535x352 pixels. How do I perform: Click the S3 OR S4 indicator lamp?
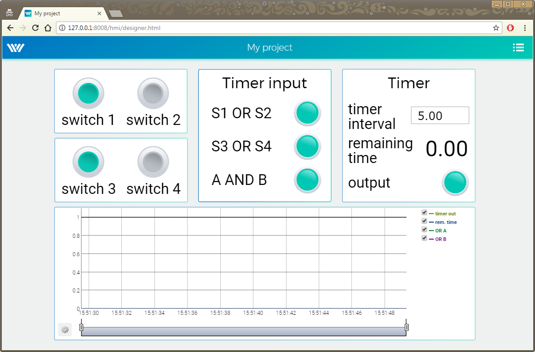308,146
